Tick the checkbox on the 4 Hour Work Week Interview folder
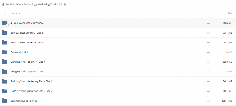Screen dimensions: 236x106 (x=7, y=25)
